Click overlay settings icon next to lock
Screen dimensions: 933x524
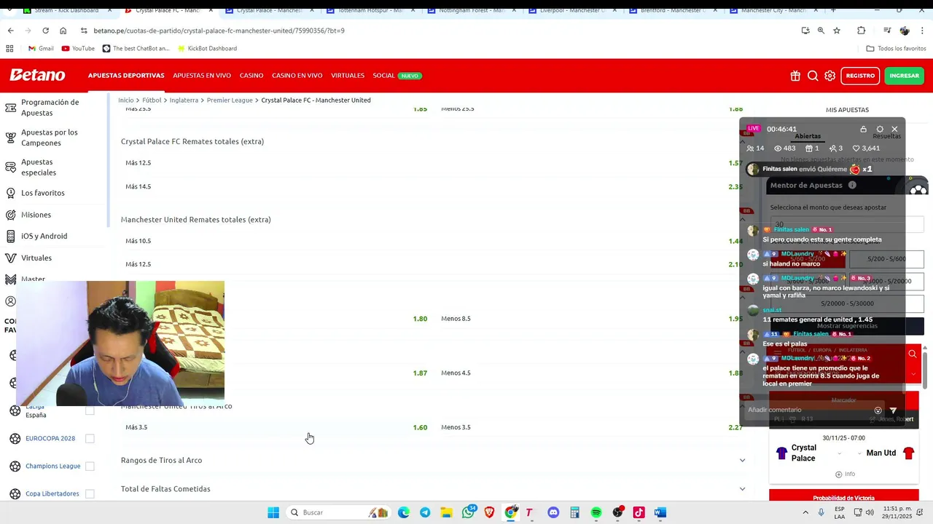880,129
